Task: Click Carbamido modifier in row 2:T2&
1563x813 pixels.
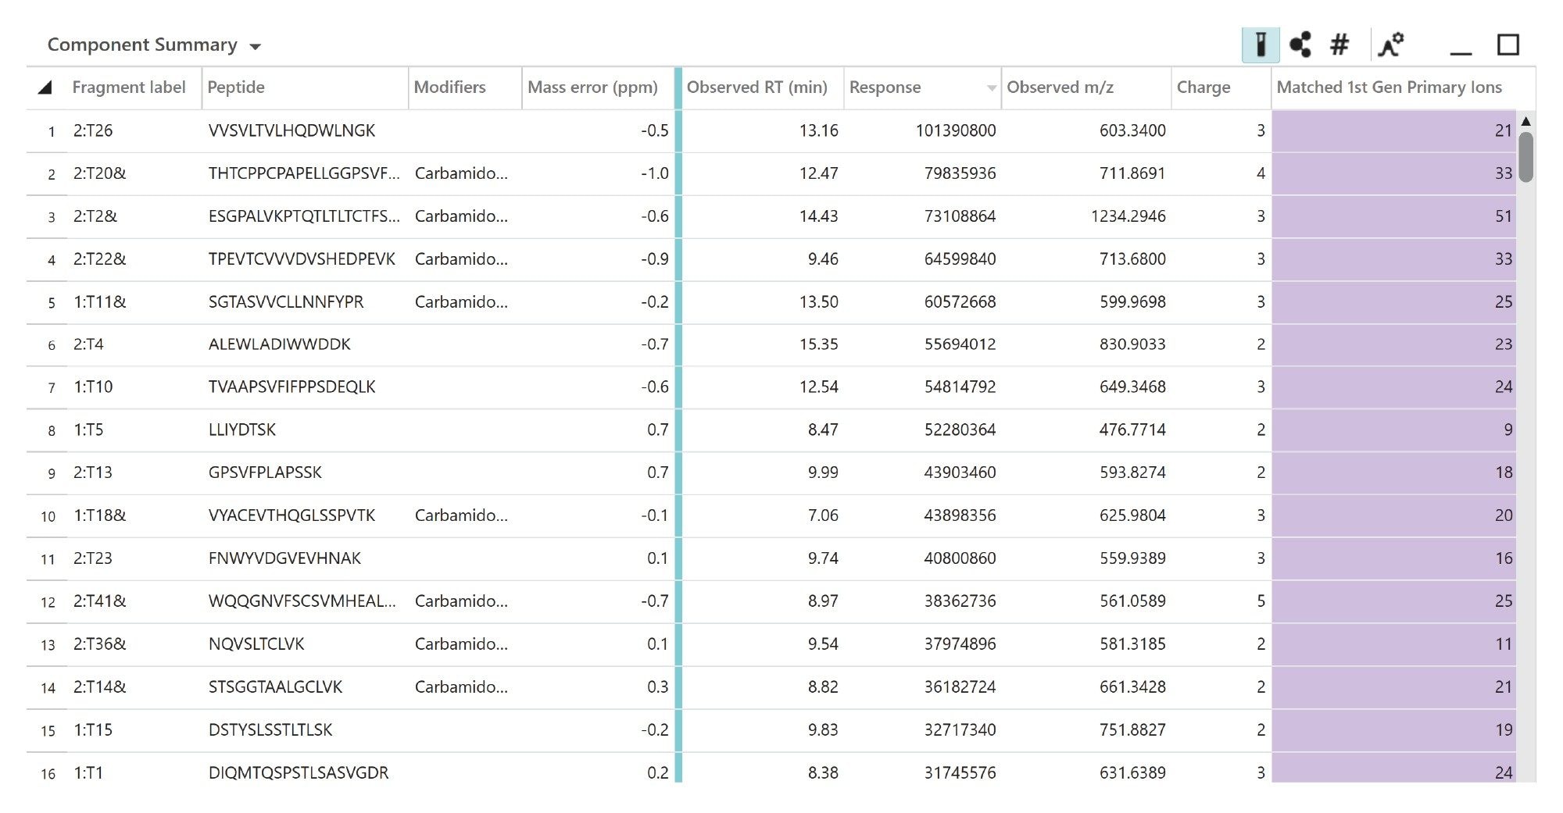Action: (x=461, y=216)
